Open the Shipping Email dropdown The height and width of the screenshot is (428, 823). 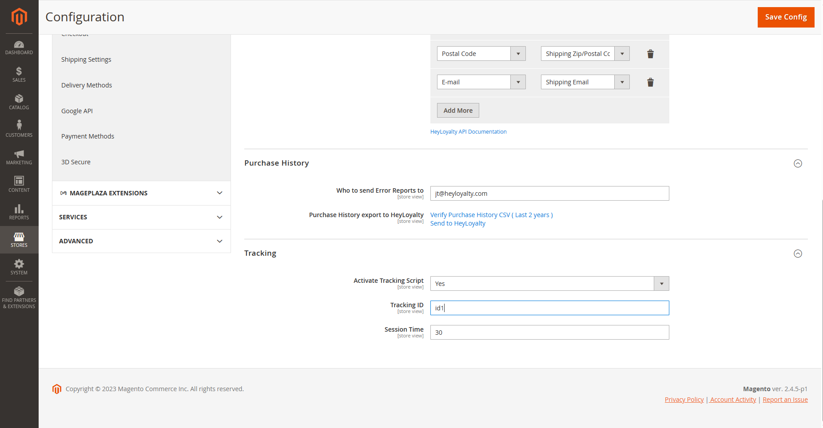585,82
